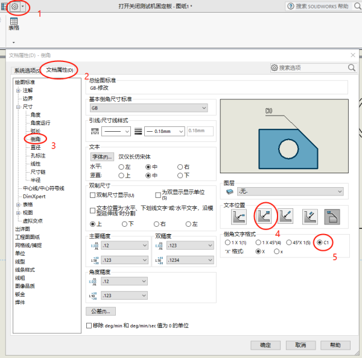Click the 帮助 button
Viewport: 362px width, 358px height.
[x=335, y=345]
